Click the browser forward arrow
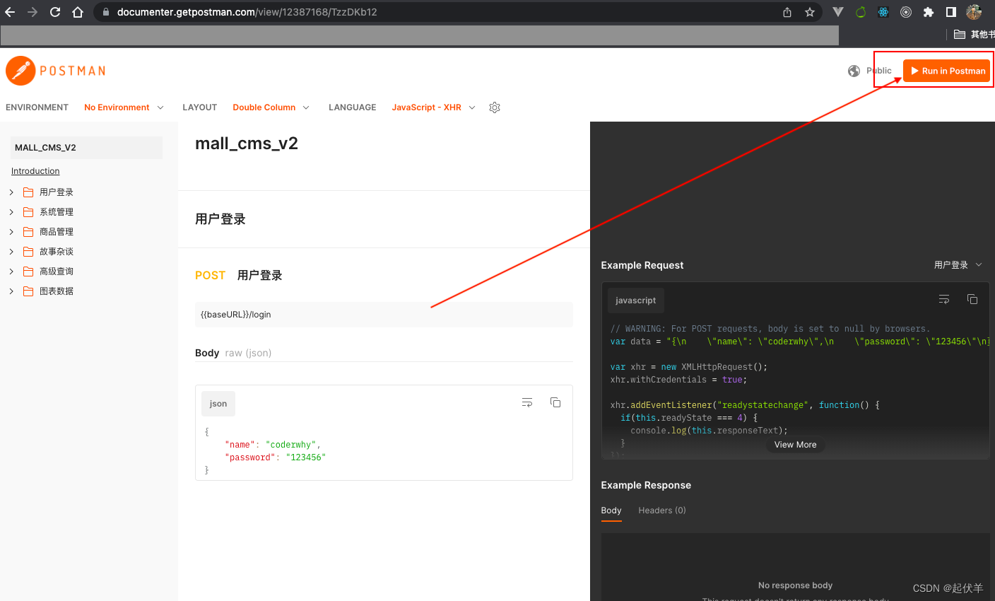The width and height of the screenshot is (995, 601). pyautogui.click(x=33, y=12)
